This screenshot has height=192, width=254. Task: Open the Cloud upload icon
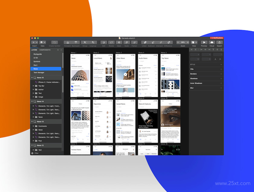tap(212, 42)
